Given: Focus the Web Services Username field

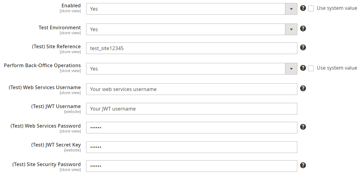Looking at the screenshot, I should tap(192, 89).
